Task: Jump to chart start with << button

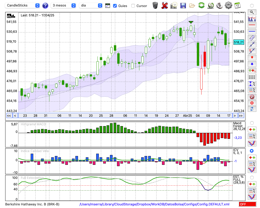Action: point(9,116)
